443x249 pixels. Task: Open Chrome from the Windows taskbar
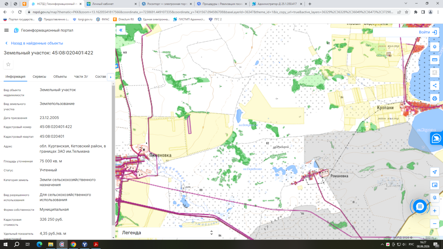tap(73, 244)
